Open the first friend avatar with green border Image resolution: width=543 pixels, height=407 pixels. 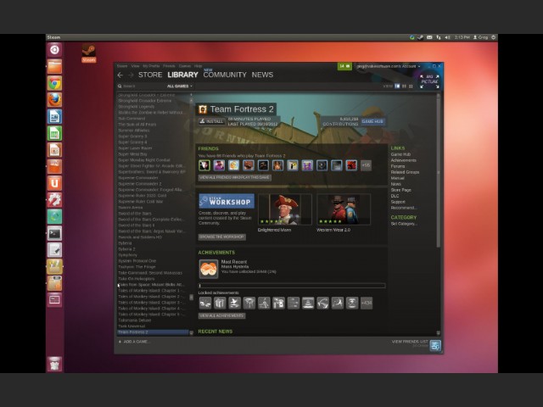pyautogui.click(x=204, y=165)
